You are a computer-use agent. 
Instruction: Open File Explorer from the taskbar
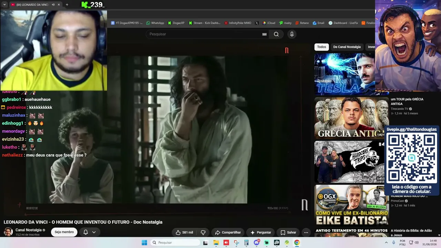[216, 242]
